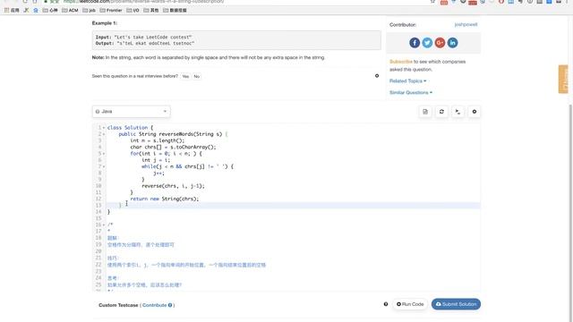Click the round icon right of Yes/No buttons
573x322 pixels.
[x=377, y=76]
